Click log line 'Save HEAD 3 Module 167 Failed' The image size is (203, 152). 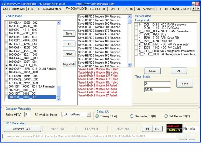point(98,69)
